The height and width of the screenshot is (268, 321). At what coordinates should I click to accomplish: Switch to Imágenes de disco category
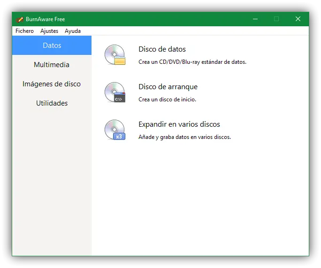(x=52, y=84)
